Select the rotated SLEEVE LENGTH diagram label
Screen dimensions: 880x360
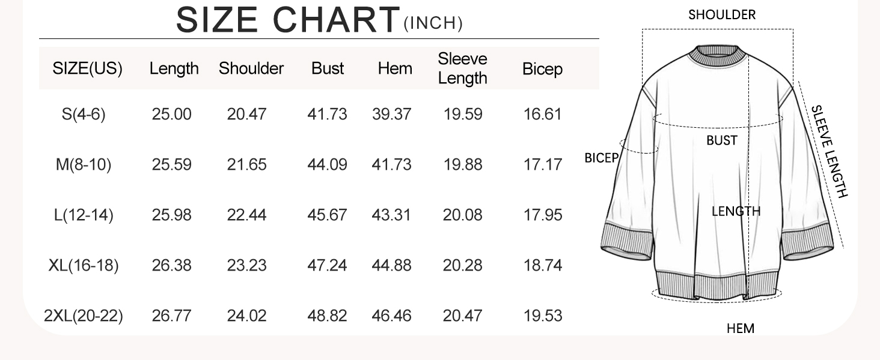click(829, 151)
